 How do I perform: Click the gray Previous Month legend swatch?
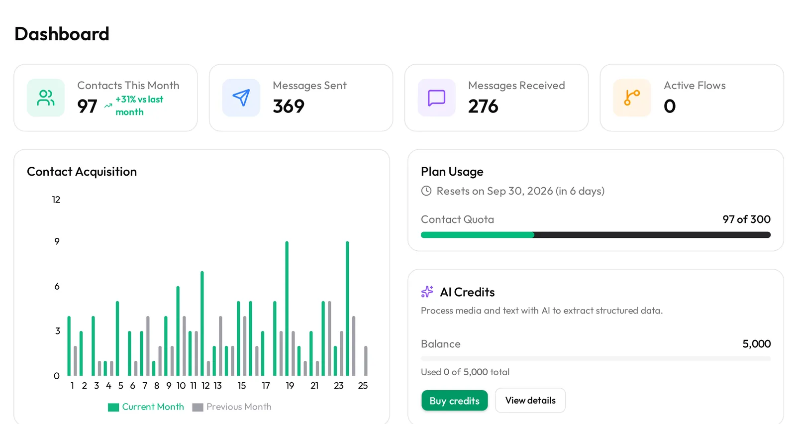[198, 407]
